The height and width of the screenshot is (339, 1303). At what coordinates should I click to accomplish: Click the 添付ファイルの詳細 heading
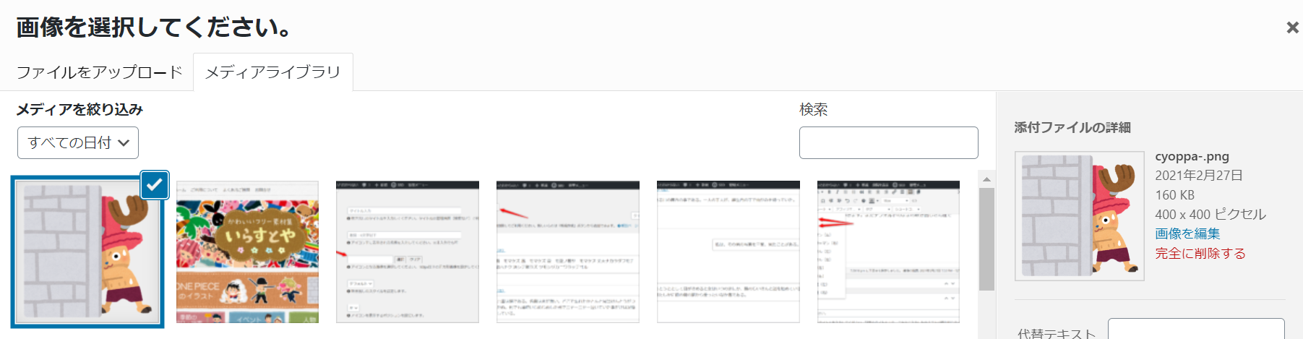1072,127
